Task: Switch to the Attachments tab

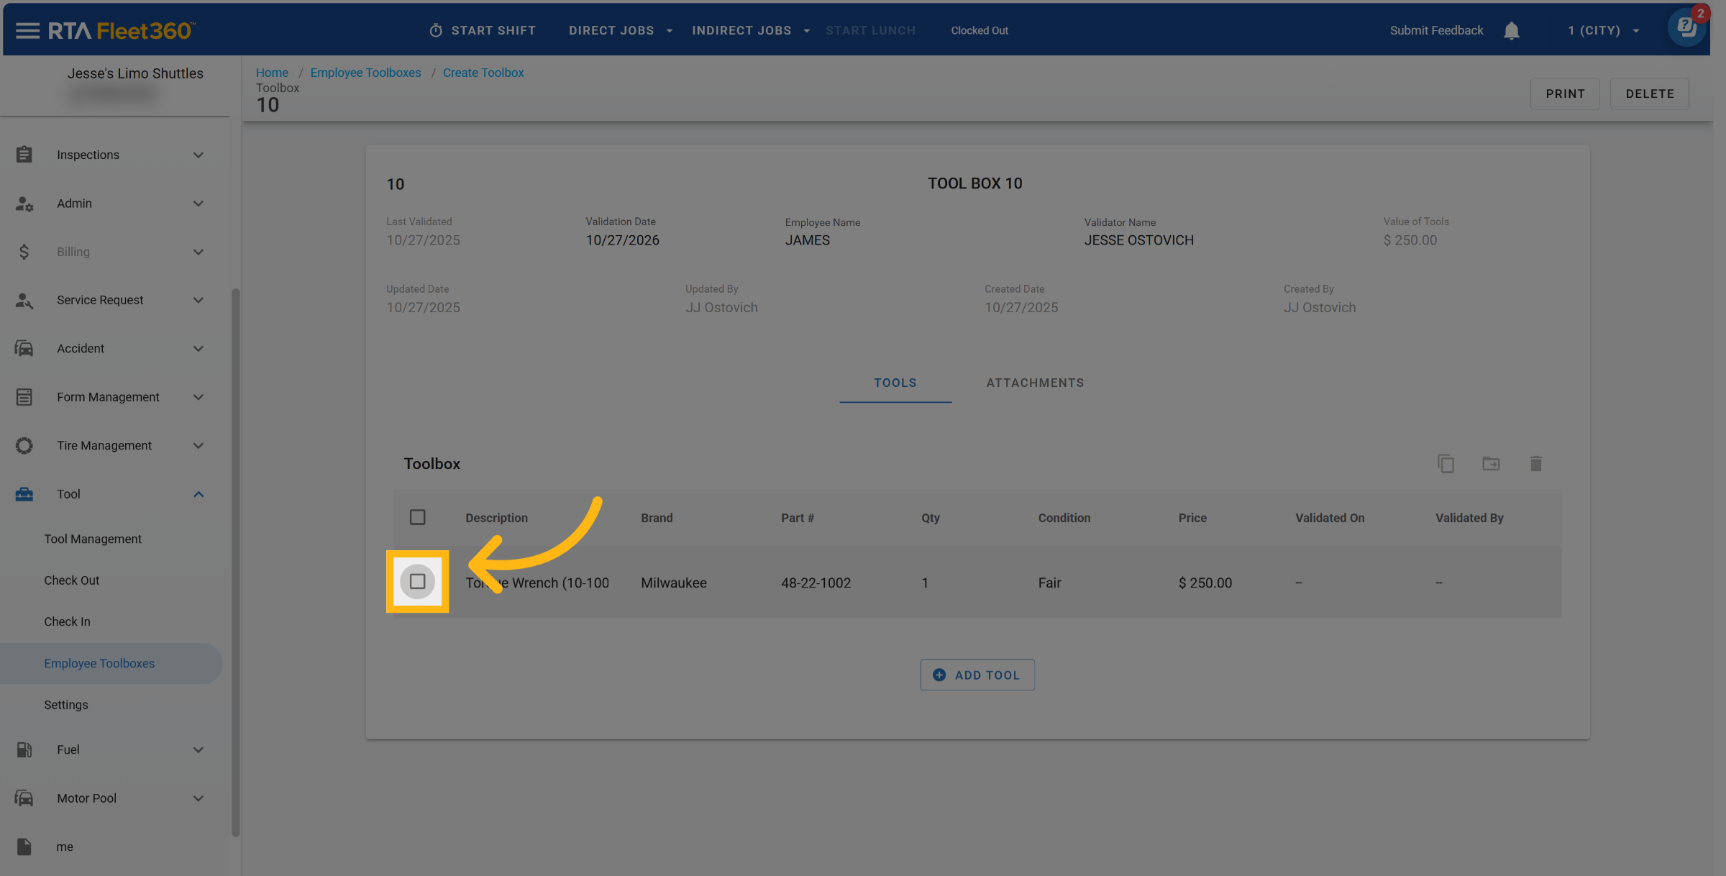Action: (x=1034, y=383)
